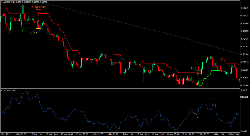
Task: Click the short orange line under Stop Loss
Action: tap(39, 9)
